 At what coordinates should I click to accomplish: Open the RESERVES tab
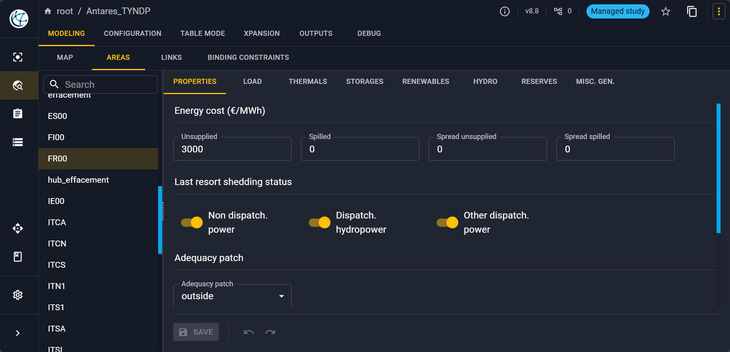click(540, 82)
